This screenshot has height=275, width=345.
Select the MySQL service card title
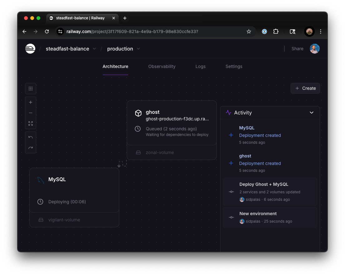(x=57, y=180)
